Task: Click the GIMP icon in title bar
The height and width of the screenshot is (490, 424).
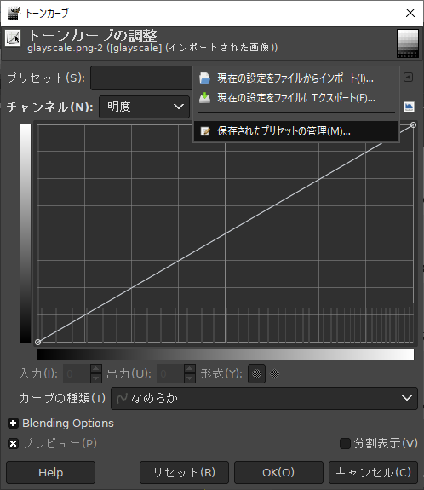Action: coord(13,13)
